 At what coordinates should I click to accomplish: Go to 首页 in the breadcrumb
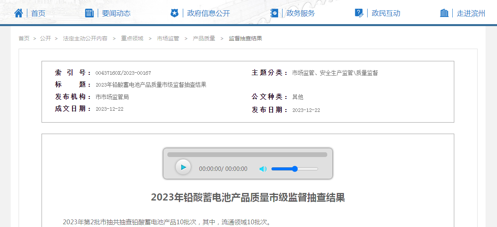pos(24,38)
